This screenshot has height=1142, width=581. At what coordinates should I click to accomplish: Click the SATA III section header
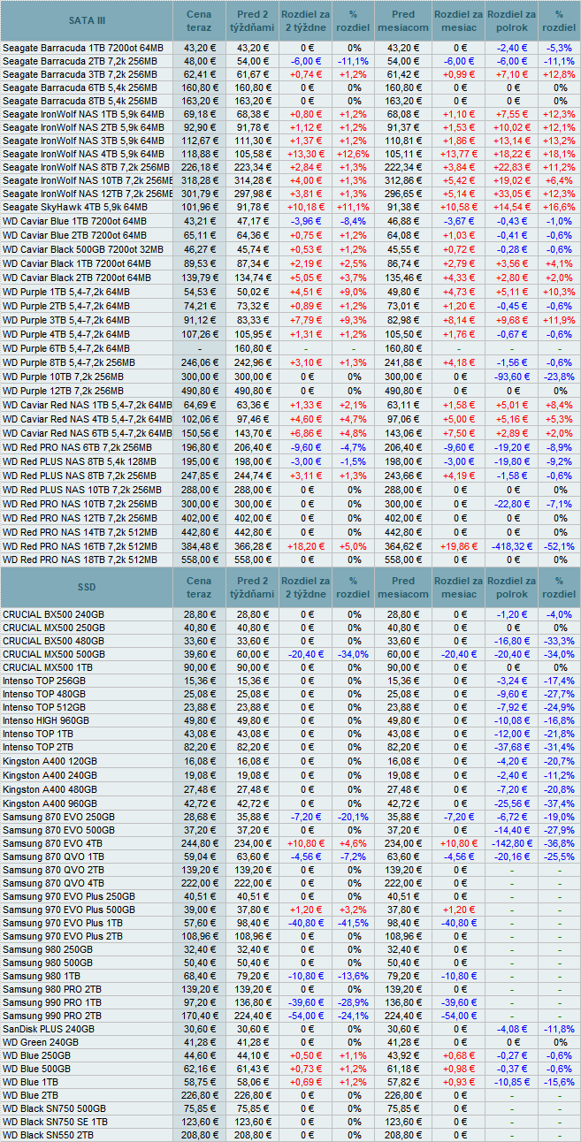pos(87,21)
